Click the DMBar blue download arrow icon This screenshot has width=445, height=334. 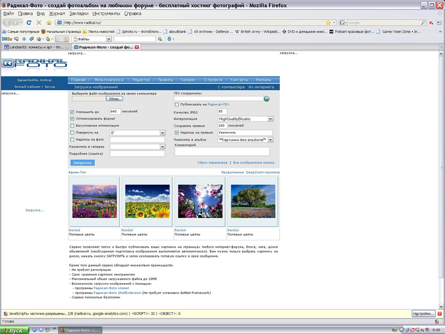click(169, 39)
